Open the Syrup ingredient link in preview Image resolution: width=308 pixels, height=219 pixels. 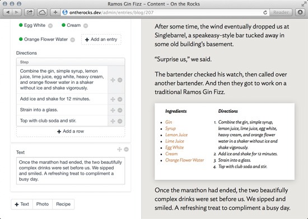170,128
